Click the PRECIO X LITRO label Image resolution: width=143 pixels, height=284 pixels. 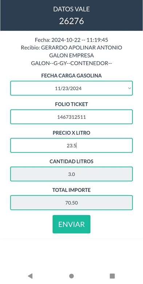71,133
